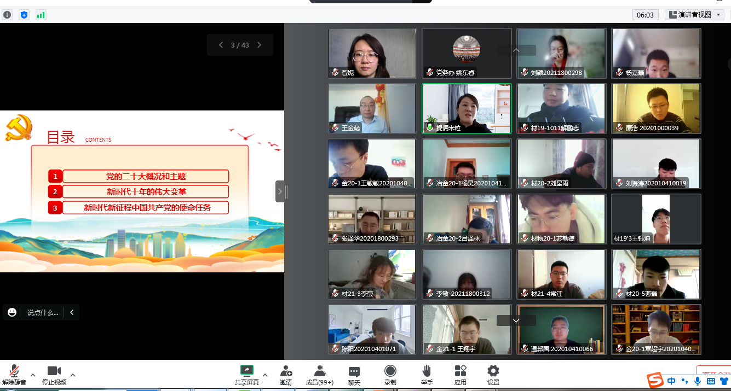Click the 共享屏幕 share screen button
The width and height of the screenshot is (731, 391).
point(247,375)
